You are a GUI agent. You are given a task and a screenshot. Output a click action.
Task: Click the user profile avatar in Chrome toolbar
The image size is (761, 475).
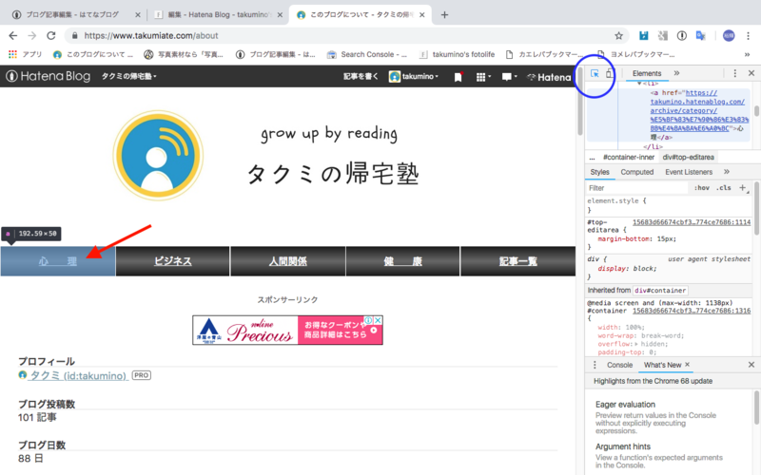(729, 35)
